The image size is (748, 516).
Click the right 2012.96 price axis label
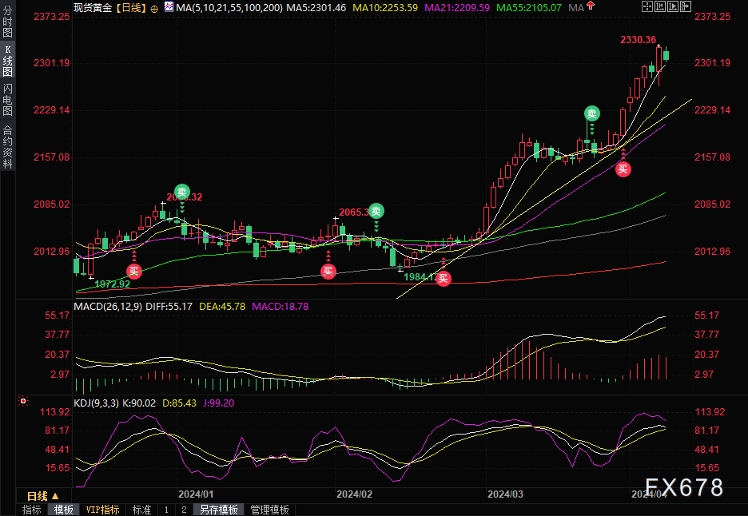coord(712,252)
